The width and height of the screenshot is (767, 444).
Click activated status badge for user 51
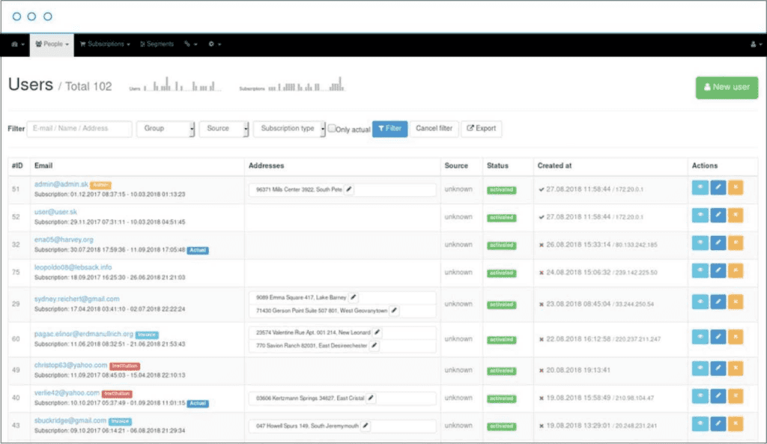pos(501,189)
